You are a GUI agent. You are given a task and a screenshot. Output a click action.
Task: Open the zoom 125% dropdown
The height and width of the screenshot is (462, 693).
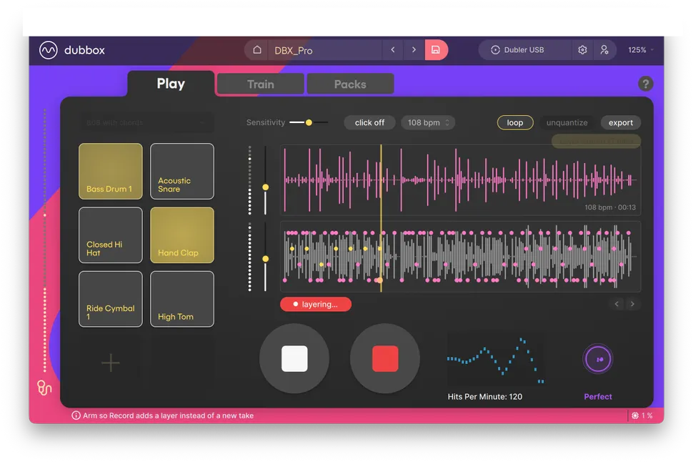(x=640, y=50)
